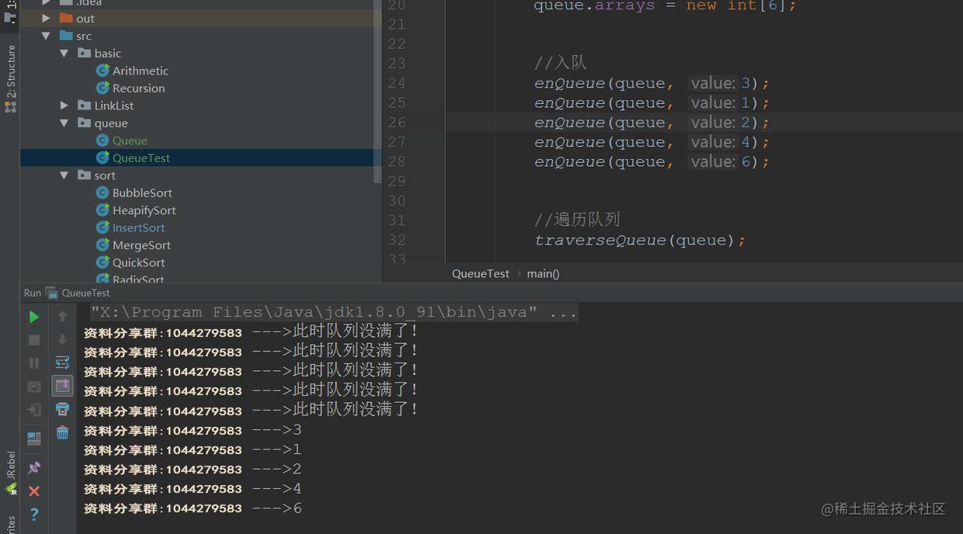Image resolution: width=963 pixels, height=534 pixels.
Task: Open help with the question mark icon
Action: (x=34, y=515)
